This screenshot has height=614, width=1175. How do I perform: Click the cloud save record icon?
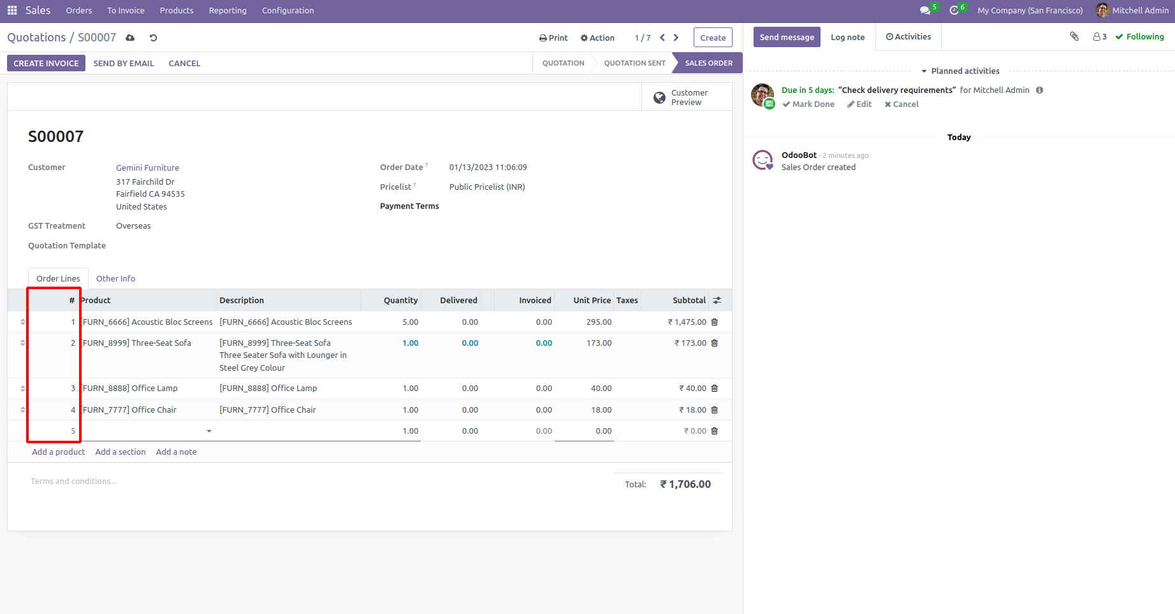130,38
